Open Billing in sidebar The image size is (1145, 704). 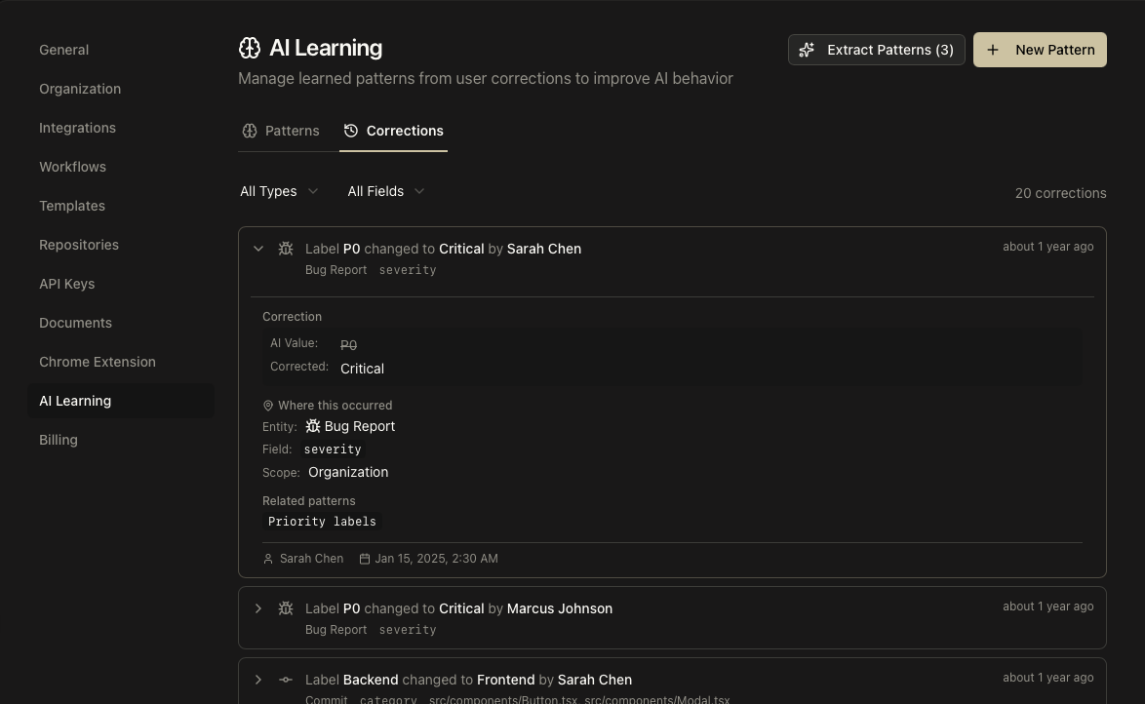click(59, 440)
